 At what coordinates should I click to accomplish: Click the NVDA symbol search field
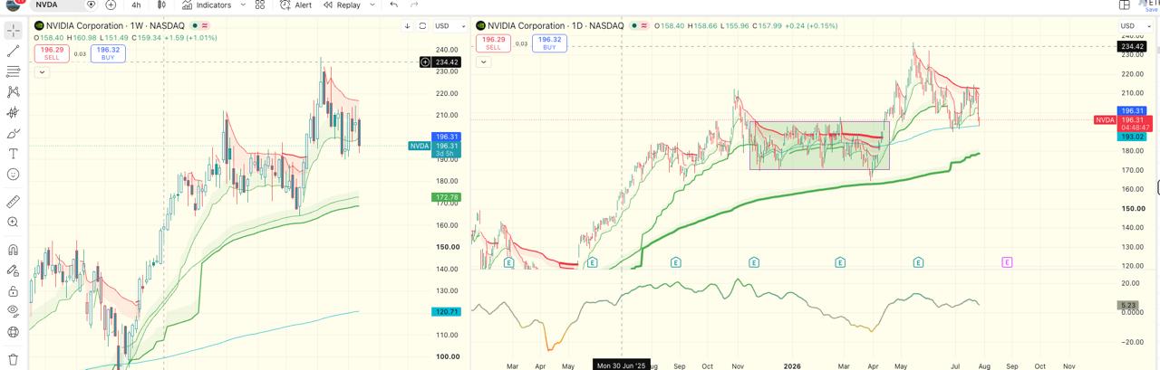tap(56, 5)
